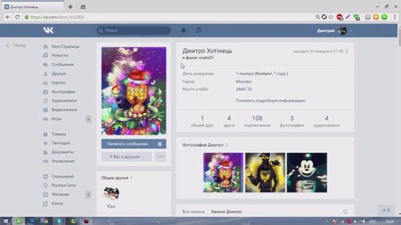The image size is (401, 225).
Task: Click the Товары bag icon in sidebar
Action: tap(46, 134)
